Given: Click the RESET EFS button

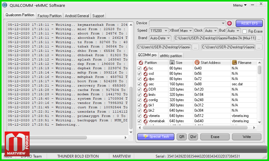Looking at the screenshot, I should click(249, 23).
